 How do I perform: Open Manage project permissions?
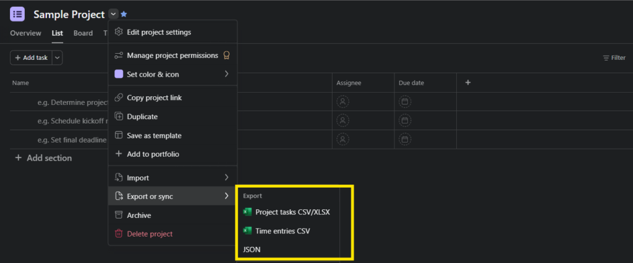(172, 56)
